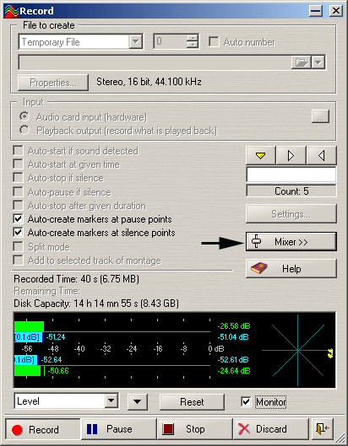Open Help with the book icon
The width and height of the screenshot is (348, 446).
pyautogui.click(x=291, y=268)
